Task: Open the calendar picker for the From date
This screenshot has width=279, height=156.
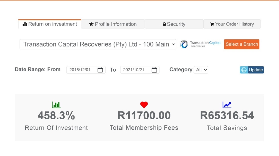Action: [x=100, y=70]
